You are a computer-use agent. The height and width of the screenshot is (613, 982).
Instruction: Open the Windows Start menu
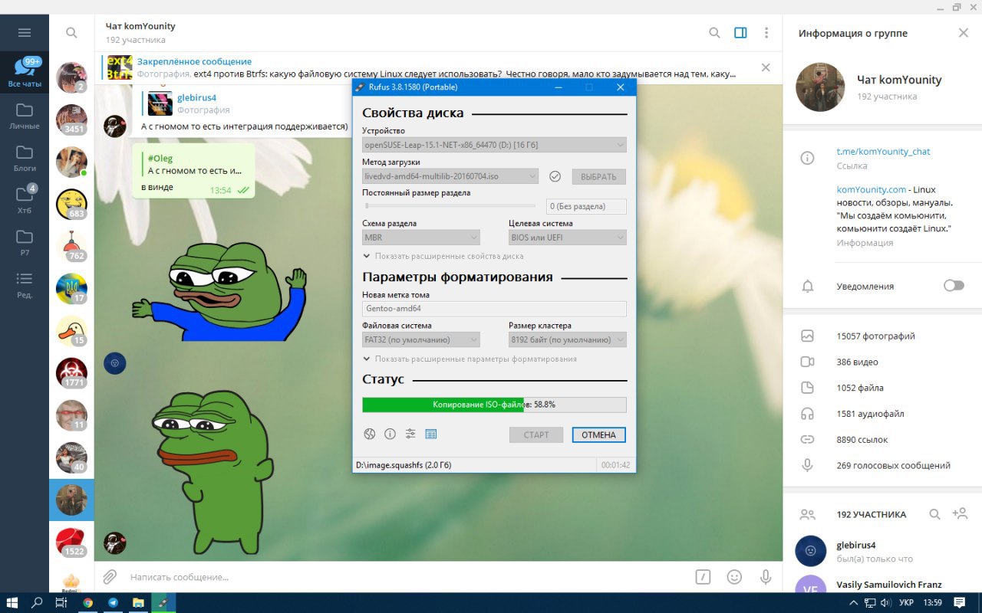(12, 602)
